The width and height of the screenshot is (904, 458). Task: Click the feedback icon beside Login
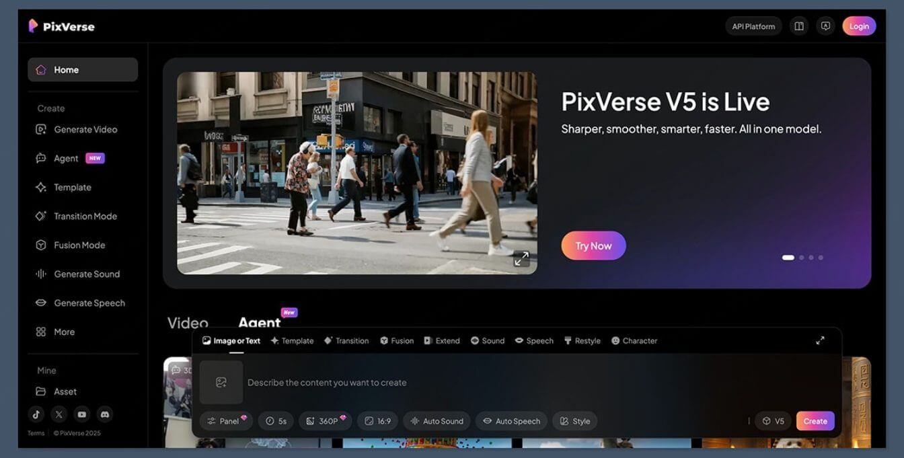(x=825, y=26)
